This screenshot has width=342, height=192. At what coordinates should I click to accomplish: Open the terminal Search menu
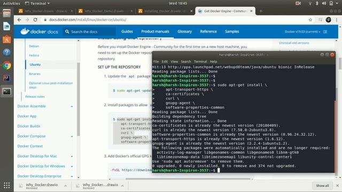pos(186,62)
